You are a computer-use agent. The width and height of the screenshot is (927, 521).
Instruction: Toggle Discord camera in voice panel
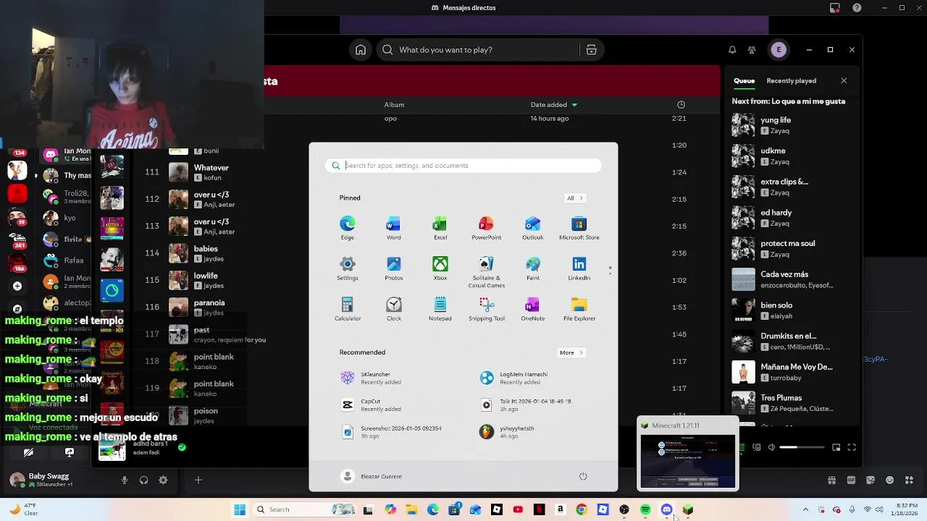click(28, 452)
